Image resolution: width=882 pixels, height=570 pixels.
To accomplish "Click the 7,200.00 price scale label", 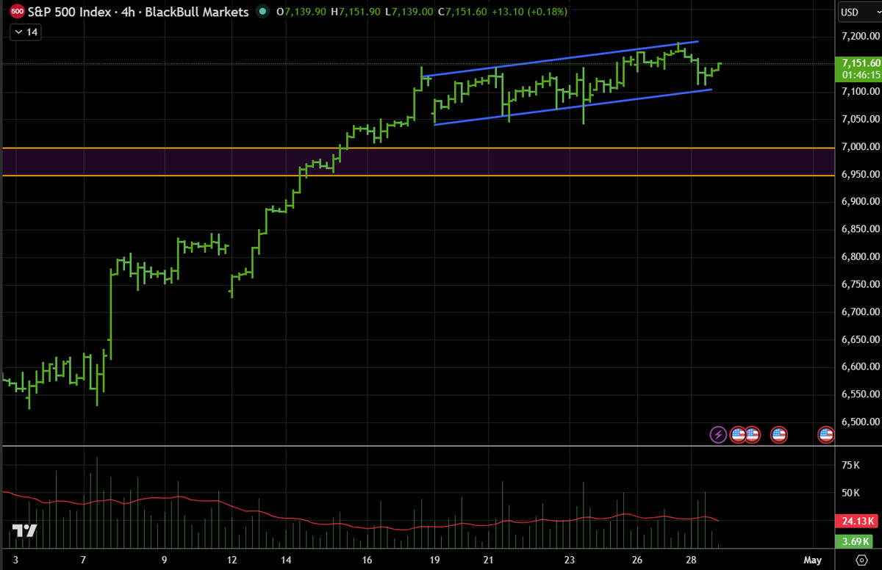I will point(860,36).
